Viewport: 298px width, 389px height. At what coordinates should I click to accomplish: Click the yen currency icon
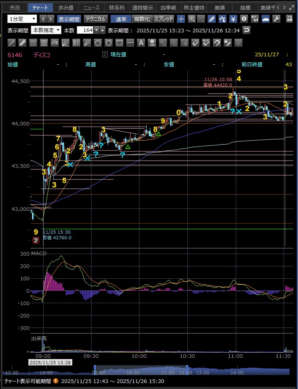pos(233,19)
